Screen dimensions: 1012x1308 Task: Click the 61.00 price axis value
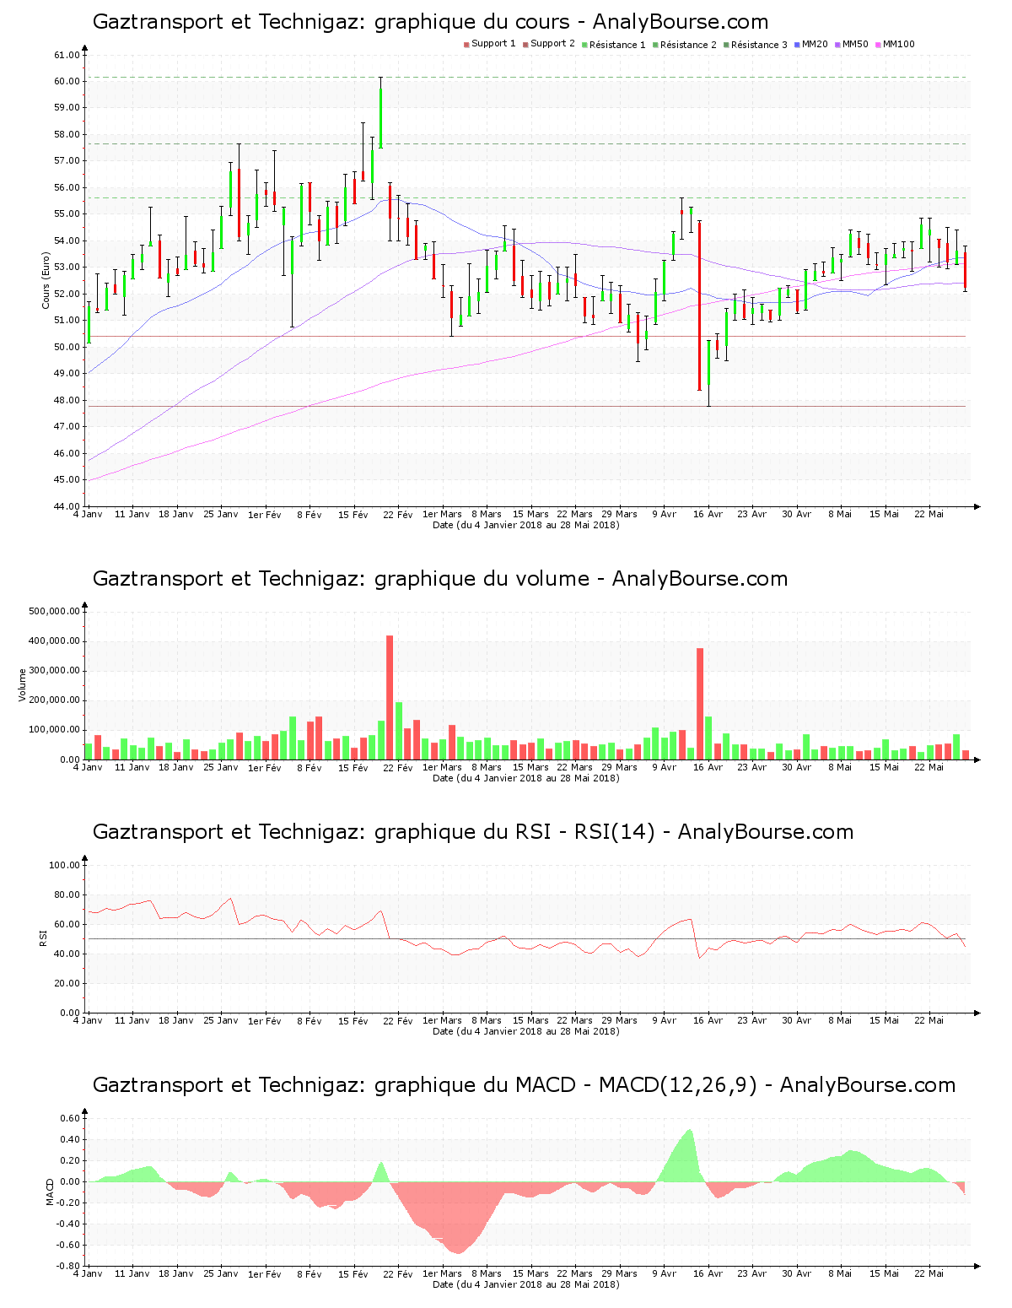(67, 55)
